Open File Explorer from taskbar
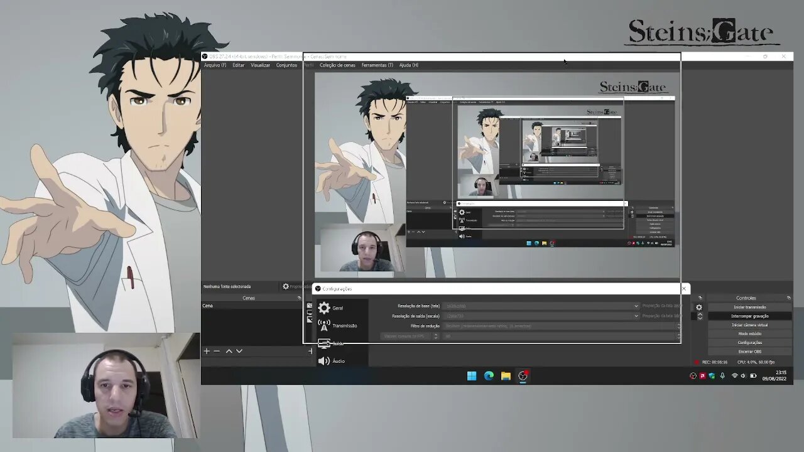This screenshot has width=804, height=452. click(x=506, y=375)
